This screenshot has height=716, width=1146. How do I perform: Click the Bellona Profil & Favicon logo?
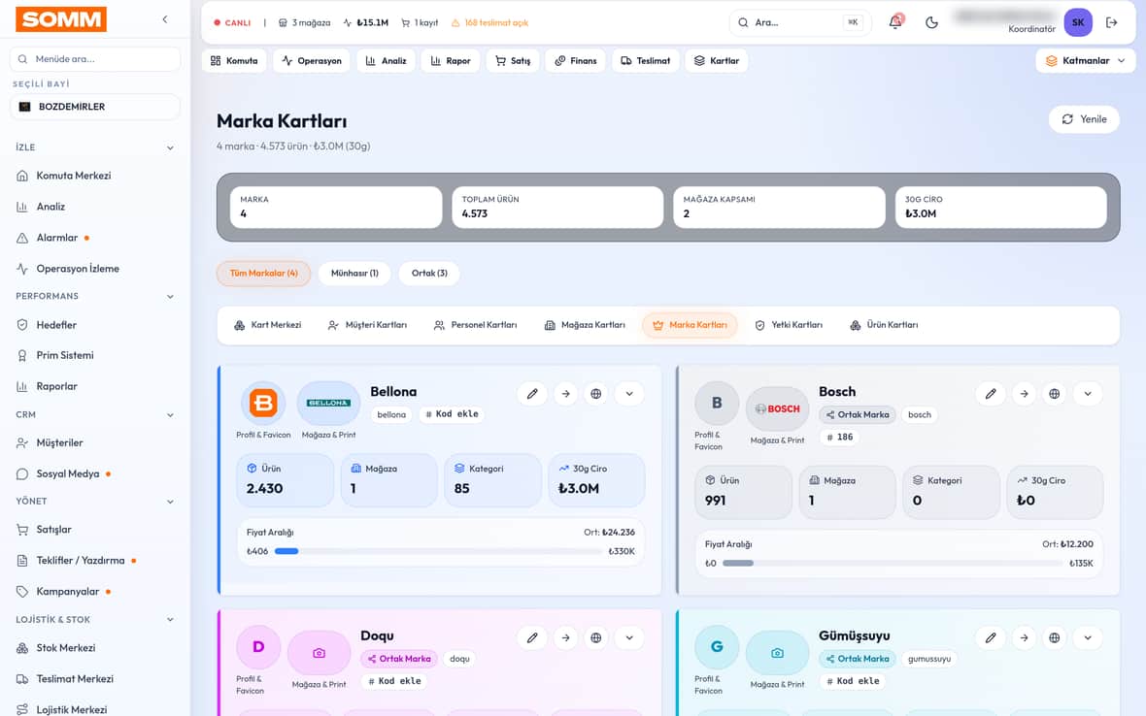click(x=263, y=403)
